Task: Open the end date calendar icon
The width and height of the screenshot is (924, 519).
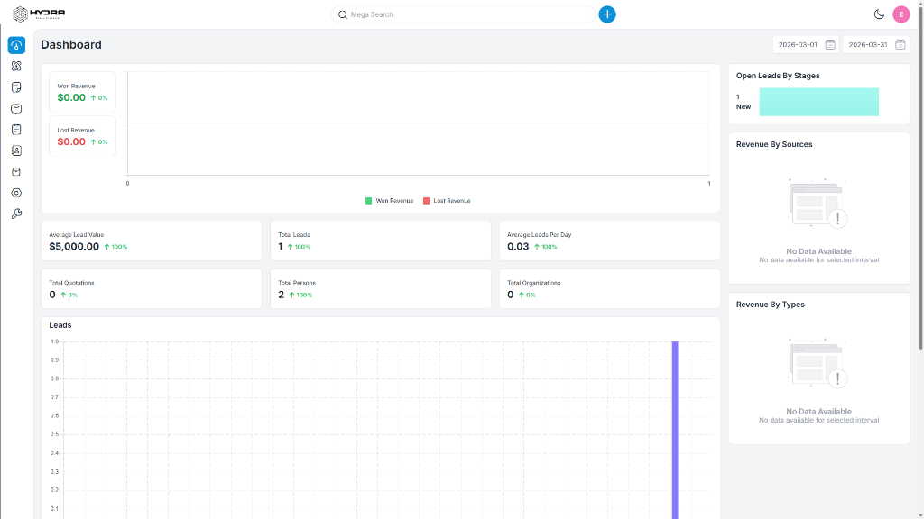Action: click(x=900, y=45)
